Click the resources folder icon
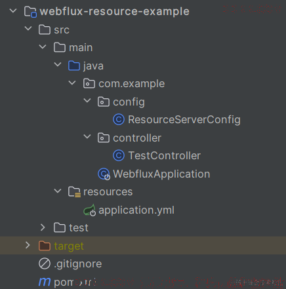 [x=74, y=192]
